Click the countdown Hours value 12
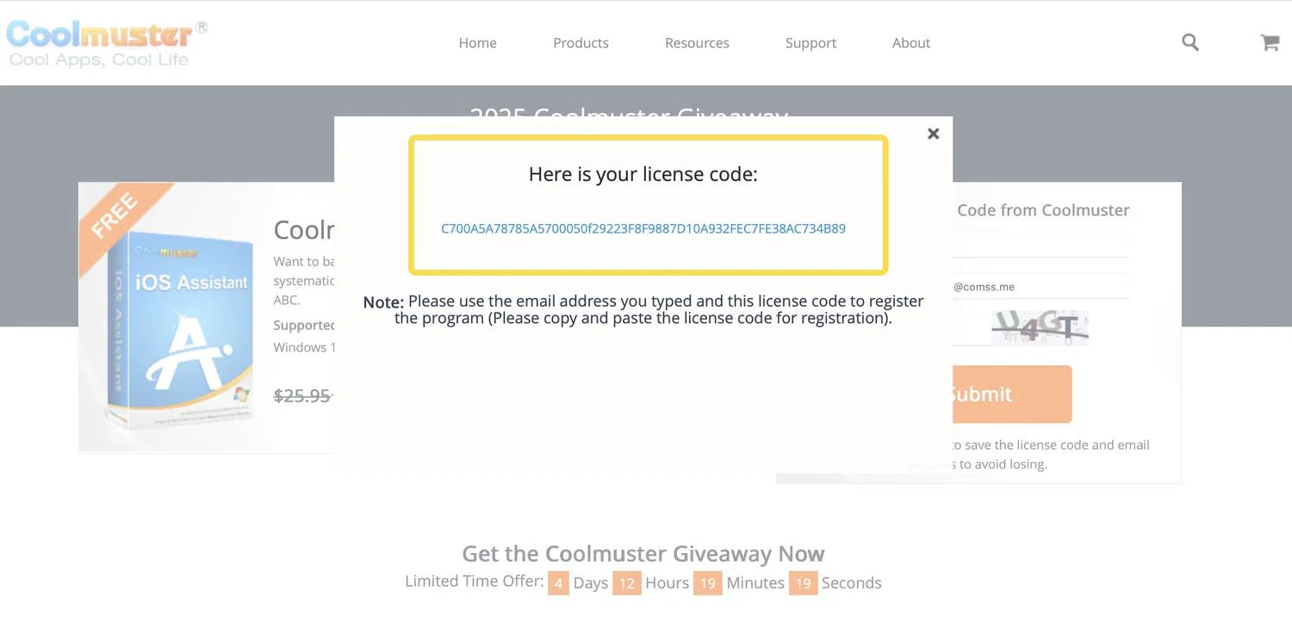 tap(627, 583)
